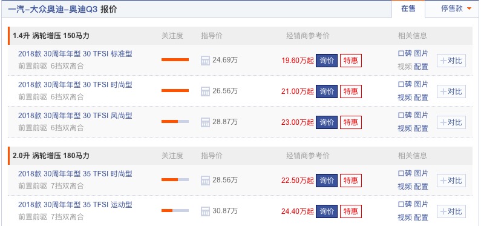The height and width of the screenshot is (226, 481).
Task: Open price calculator icon beside 24.69万
Action: pos(205,60)
